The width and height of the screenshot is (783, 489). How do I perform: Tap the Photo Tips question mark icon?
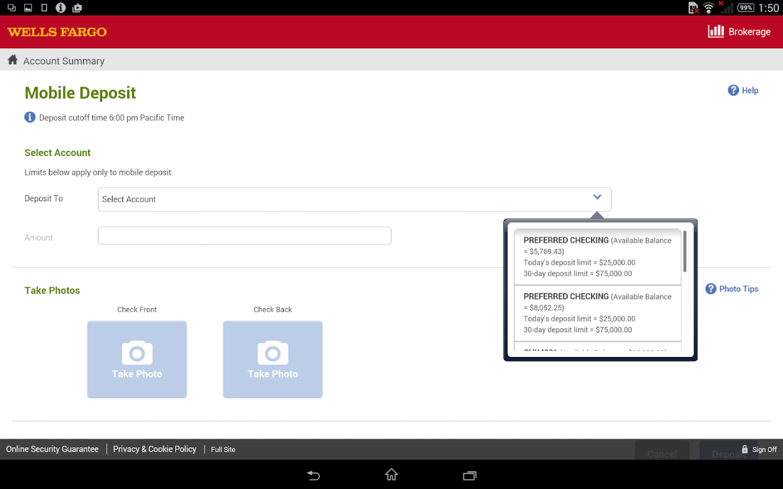(711, 289)
